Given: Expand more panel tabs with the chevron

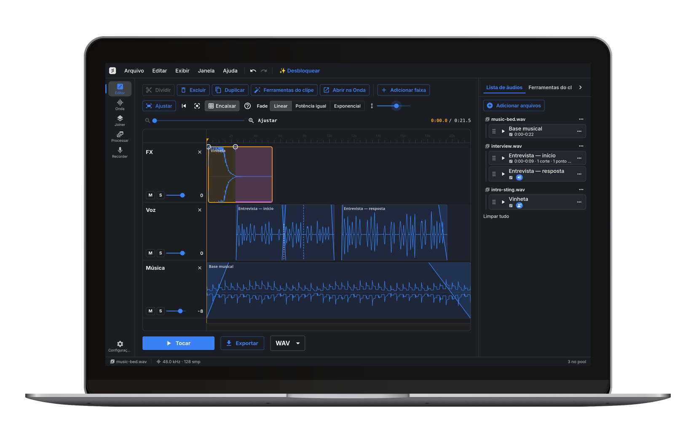Looking at the screenshot, I should point(581,87).
